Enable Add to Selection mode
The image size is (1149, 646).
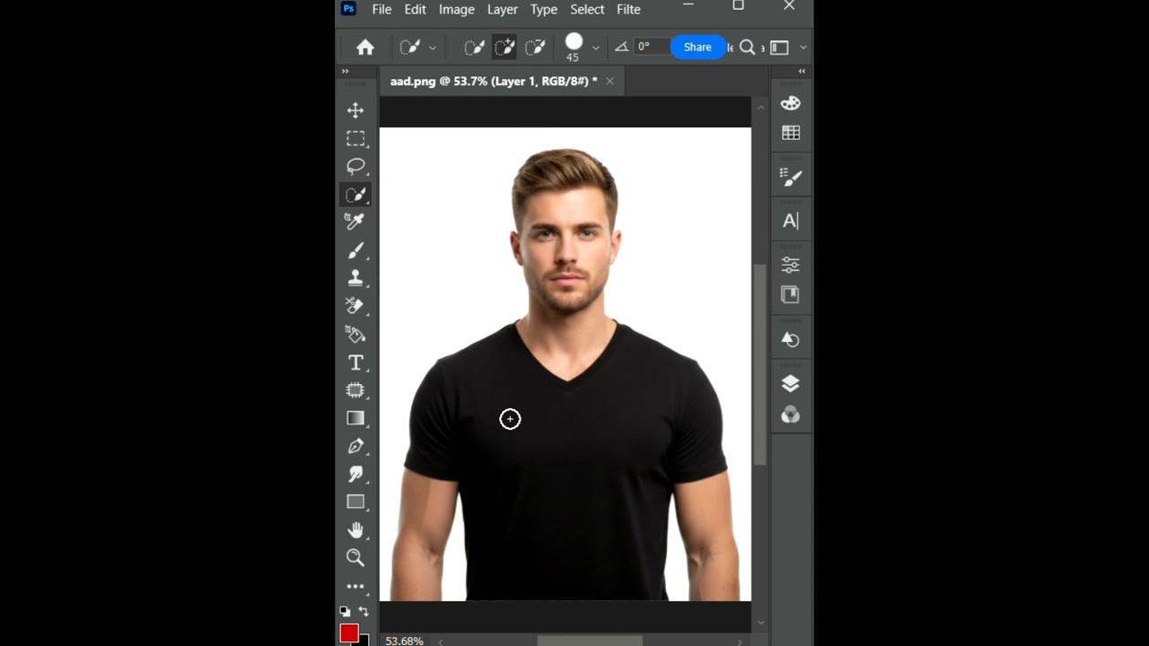click(504, 48)
